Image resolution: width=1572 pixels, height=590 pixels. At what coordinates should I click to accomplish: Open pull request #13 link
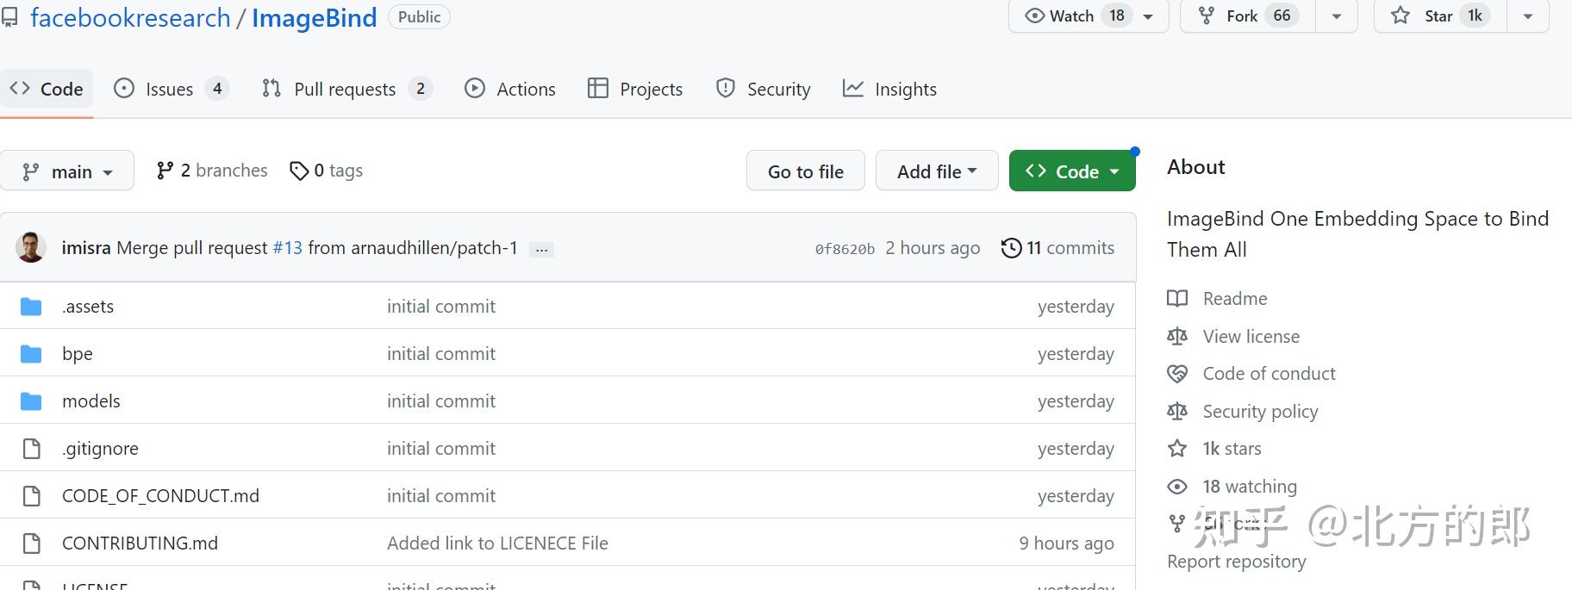(288, 248)
